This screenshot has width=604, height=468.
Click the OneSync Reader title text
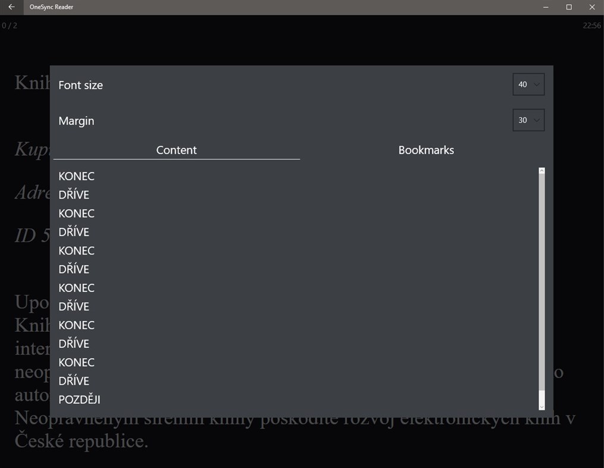[x=51, y=7]
